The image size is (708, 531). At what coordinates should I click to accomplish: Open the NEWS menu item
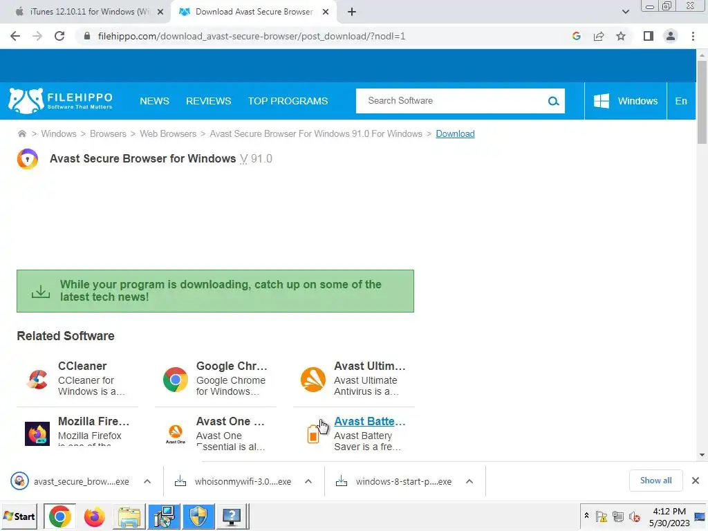pos(154,101)
